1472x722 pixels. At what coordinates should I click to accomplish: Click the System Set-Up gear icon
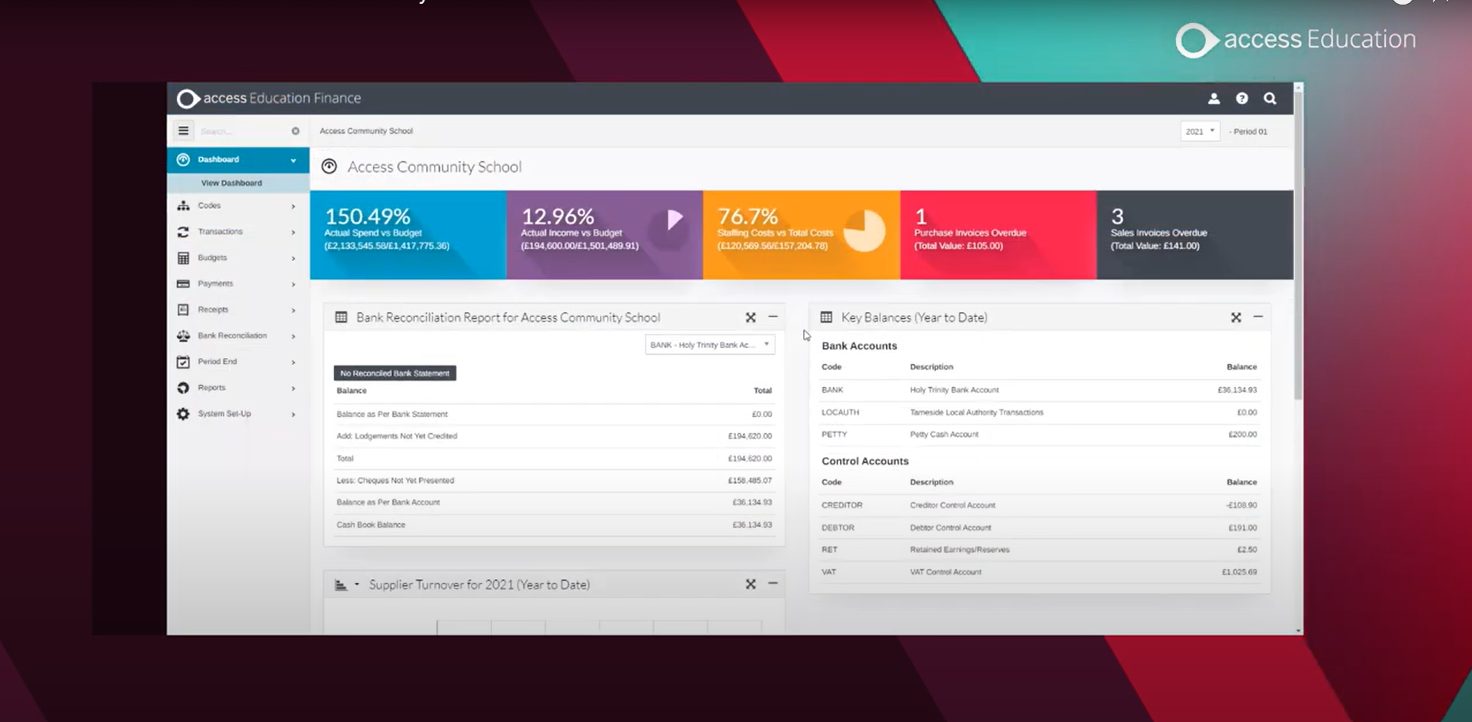tap(183, 414)
